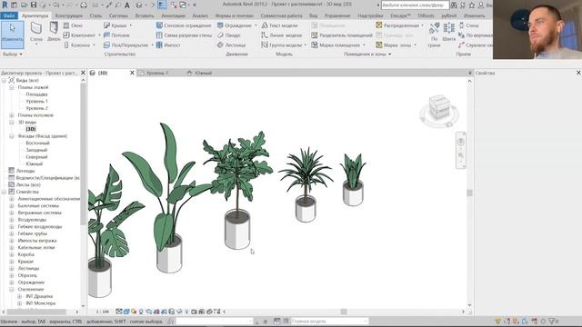Click the Текст модели tool

coord(279,25)
